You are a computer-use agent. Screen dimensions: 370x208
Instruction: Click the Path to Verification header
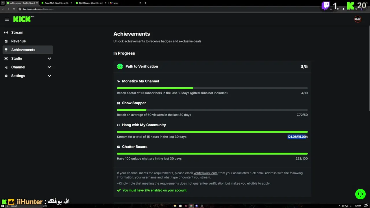tap(212, 66)
